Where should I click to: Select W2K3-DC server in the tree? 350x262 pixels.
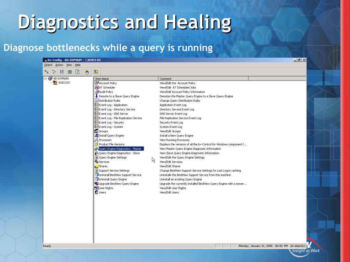tap(64, 83)
